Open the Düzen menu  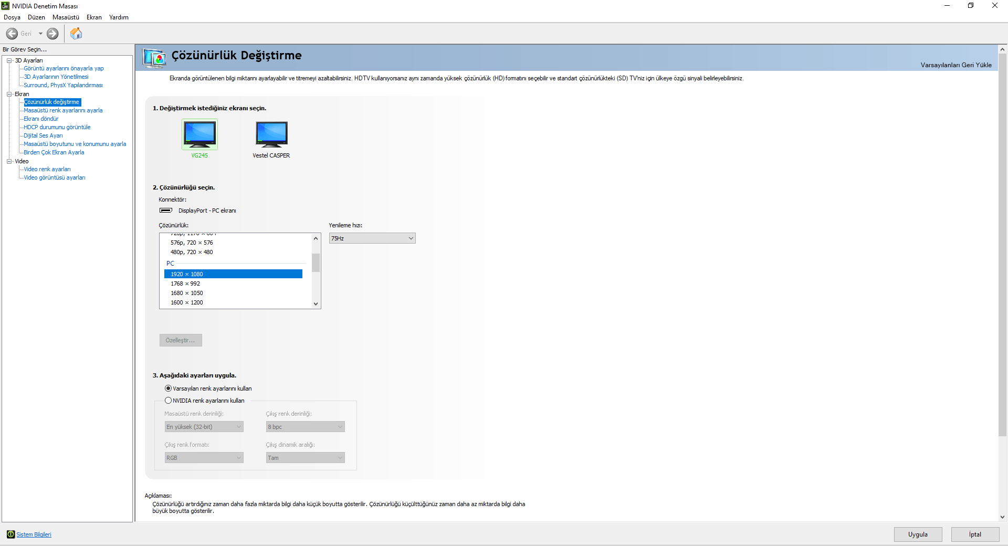36,17
